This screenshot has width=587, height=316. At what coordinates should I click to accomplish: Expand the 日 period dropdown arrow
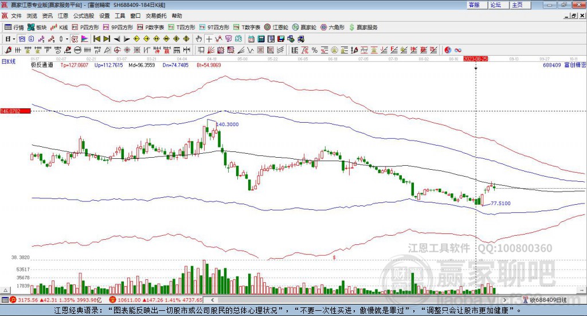click(14, 39)
